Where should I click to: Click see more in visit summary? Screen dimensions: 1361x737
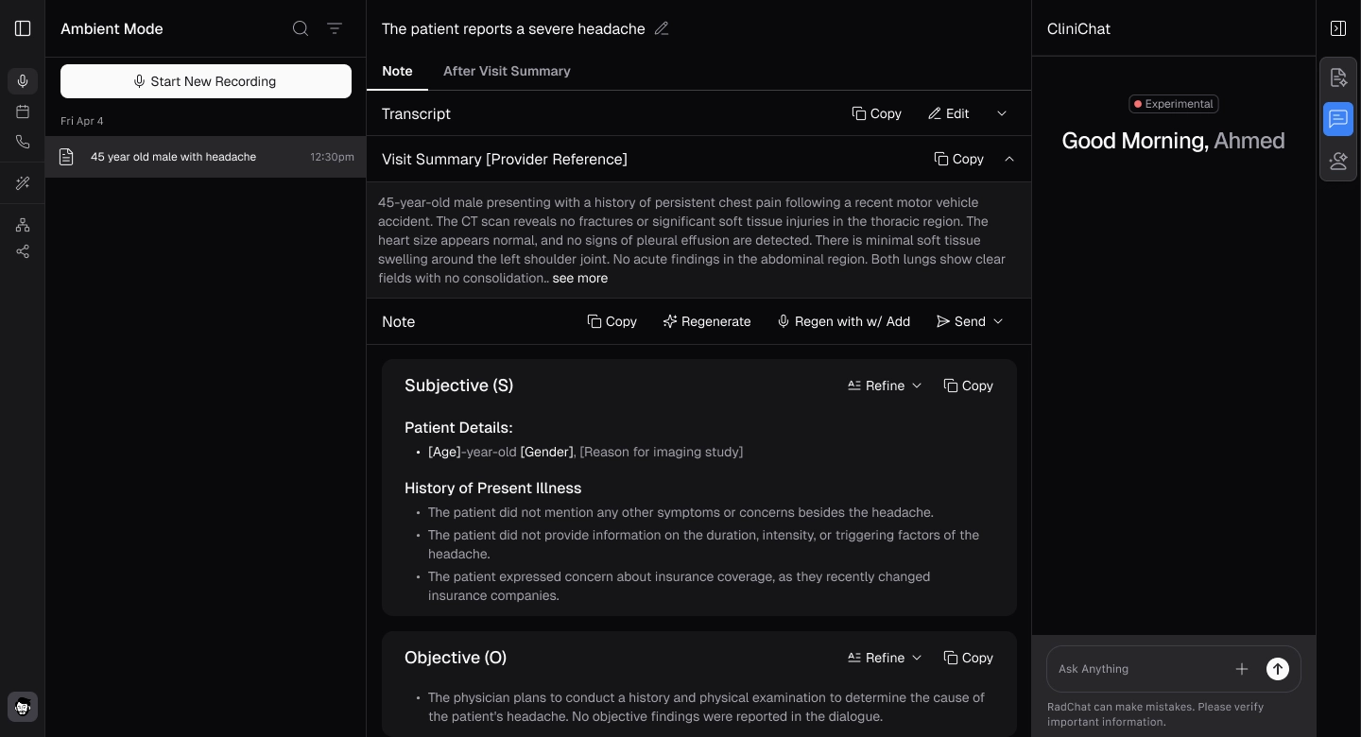580,278
